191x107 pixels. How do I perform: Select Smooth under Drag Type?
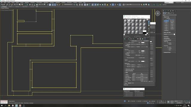click(168, 48)
